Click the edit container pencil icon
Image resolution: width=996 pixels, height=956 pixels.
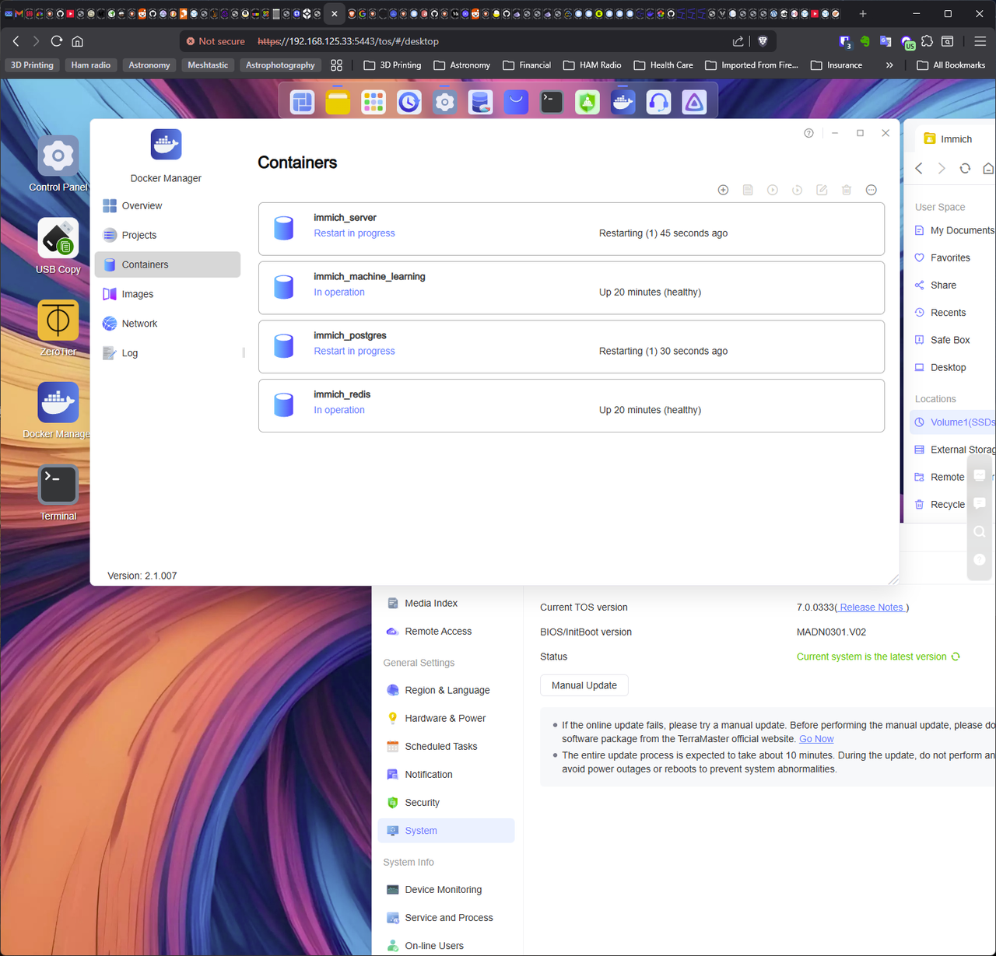click(x=822, y=190)
